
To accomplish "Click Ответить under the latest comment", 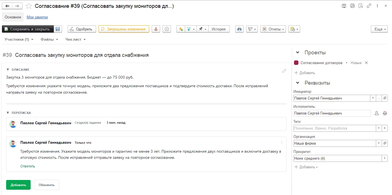I will pos(28,166).
